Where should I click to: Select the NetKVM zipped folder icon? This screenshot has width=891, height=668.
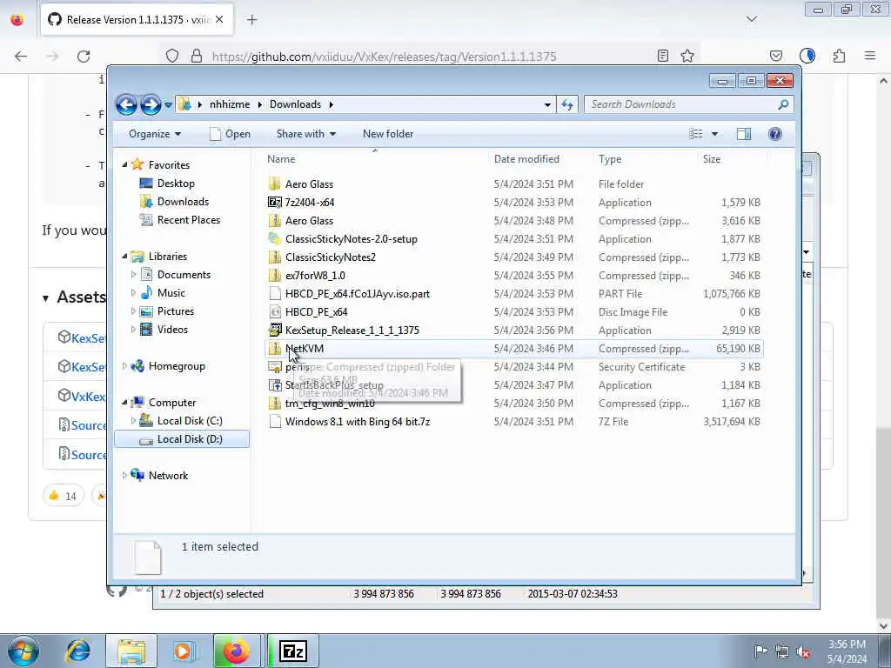pos(275,348)
